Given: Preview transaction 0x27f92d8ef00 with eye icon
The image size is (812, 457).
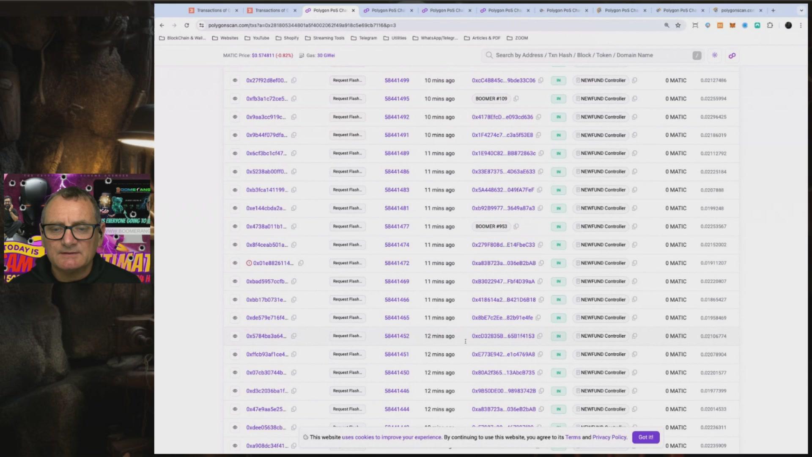Looking at the screenshot, I should [x=235, y=80].
